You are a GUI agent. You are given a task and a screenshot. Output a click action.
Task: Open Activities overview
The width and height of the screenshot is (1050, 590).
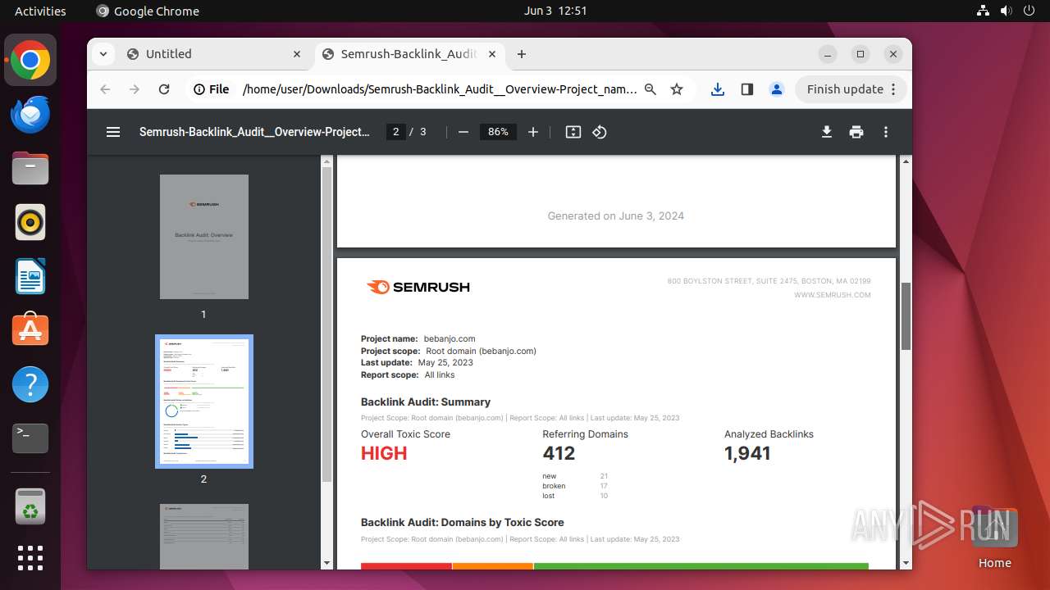pos(40,11)
